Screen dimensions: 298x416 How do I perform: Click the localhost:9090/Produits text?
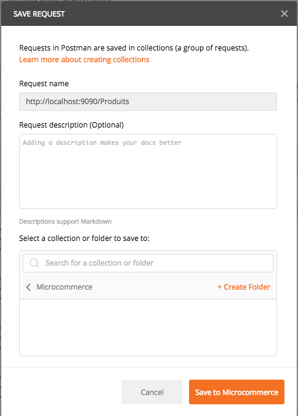click(78, 101)
